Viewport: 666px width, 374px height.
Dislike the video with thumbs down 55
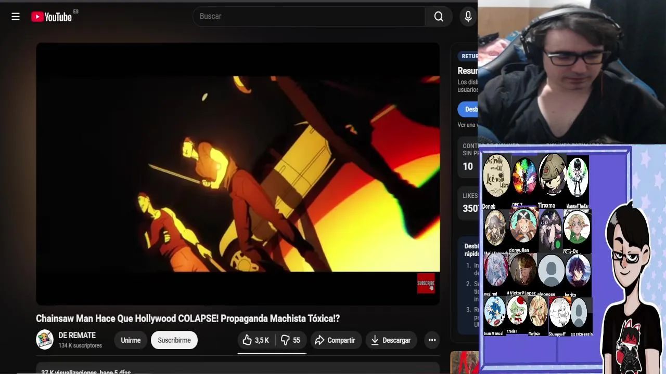[x=290, y=340]
